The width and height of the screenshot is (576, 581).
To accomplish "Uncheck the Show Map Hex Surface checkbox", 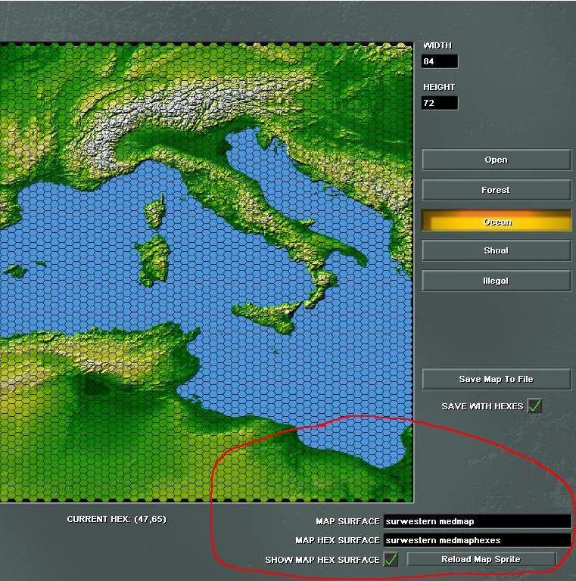I will point(391,560).
